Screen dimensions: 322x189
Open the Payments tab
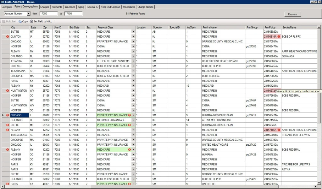tap(57, 7)
